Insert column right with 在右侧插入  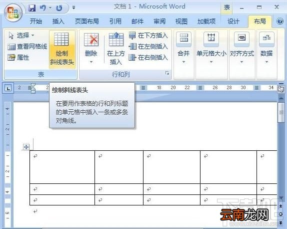point(148,58)
